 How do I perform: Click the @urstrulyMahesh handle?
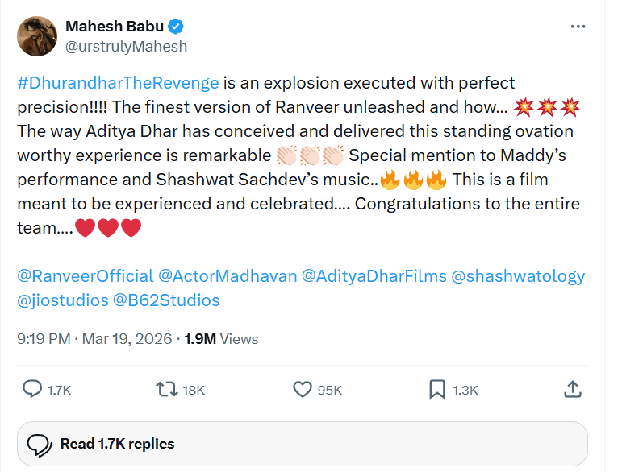pos(126,47)
